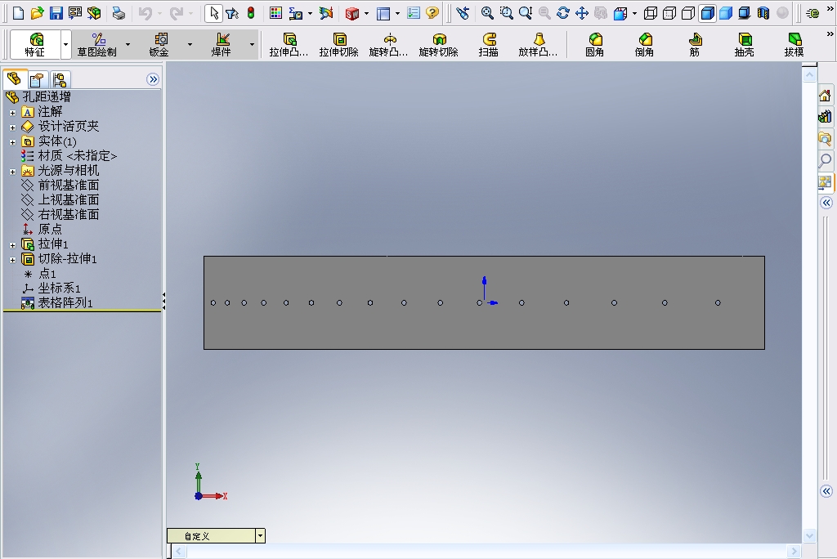
Task: Click the Rib (筋) tool
Action: pyautogui.click(x=695, y=44)
